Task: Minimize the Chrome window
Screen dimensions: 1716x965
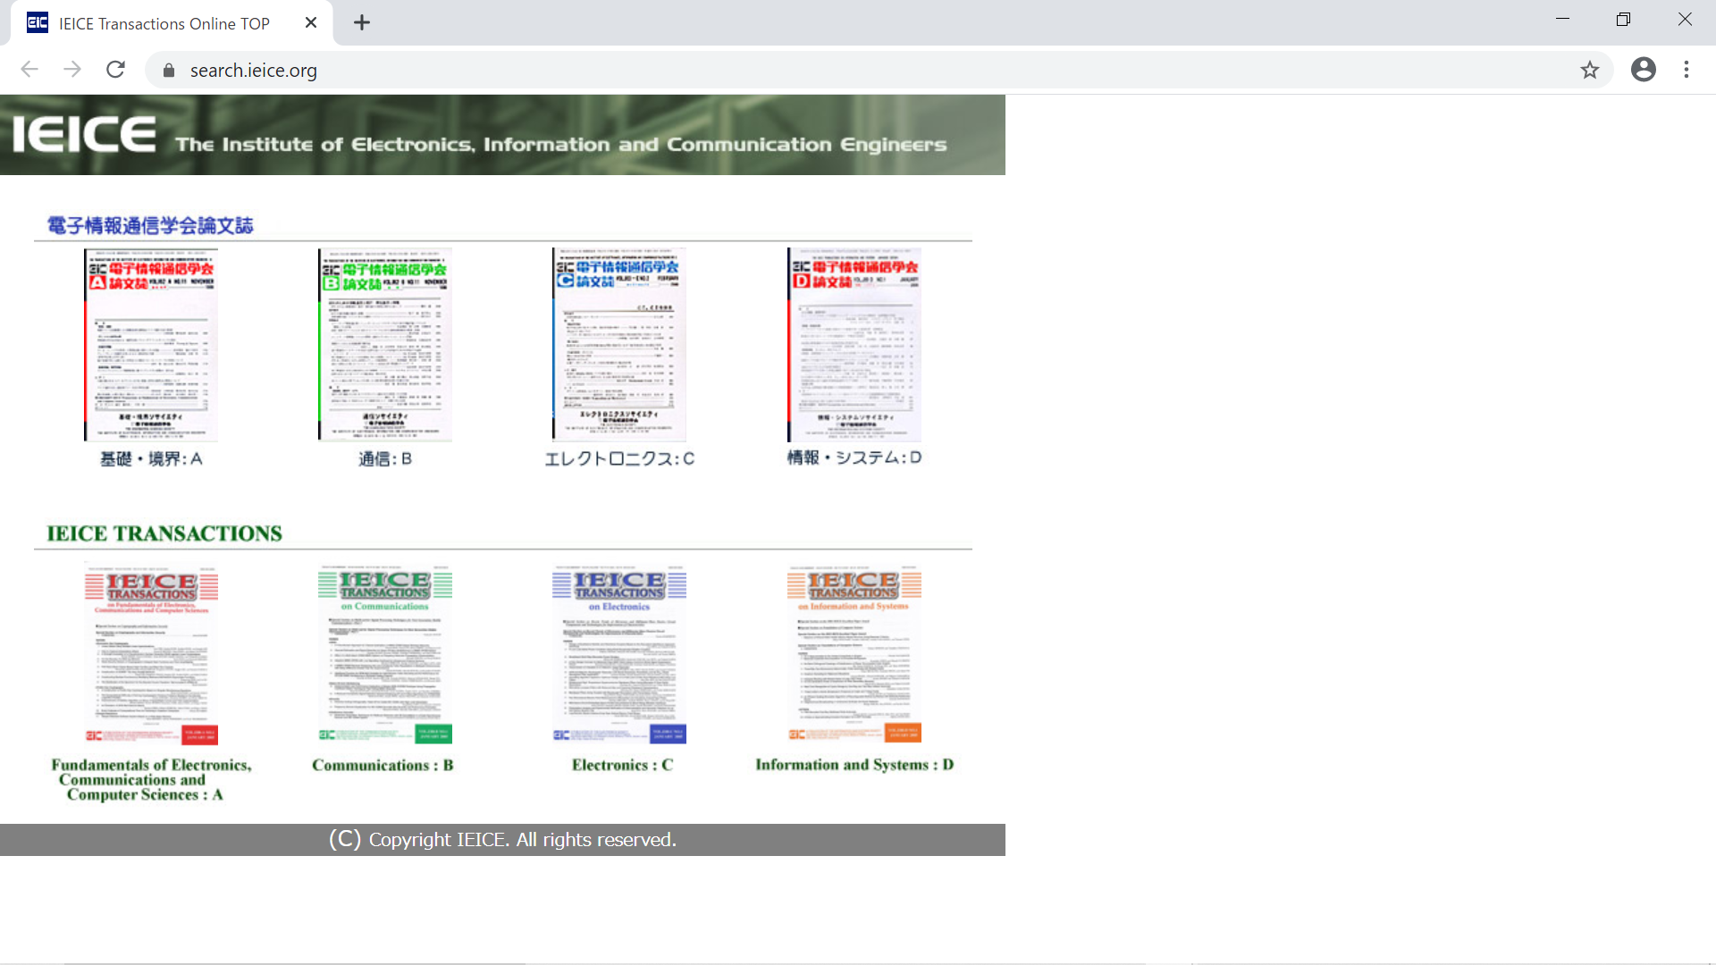Action: pyautogui.click(x=1562, y=20)
